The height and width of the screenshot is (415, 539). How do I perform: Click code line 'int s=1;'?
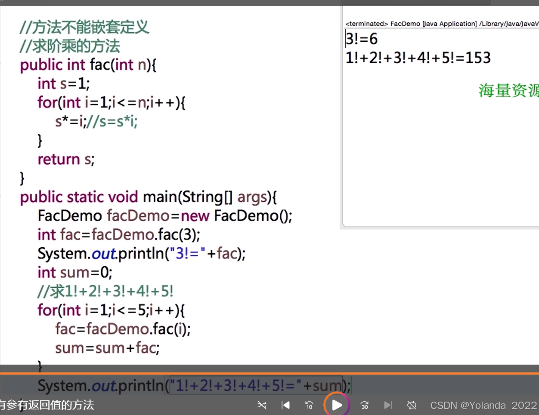[64, 83]
